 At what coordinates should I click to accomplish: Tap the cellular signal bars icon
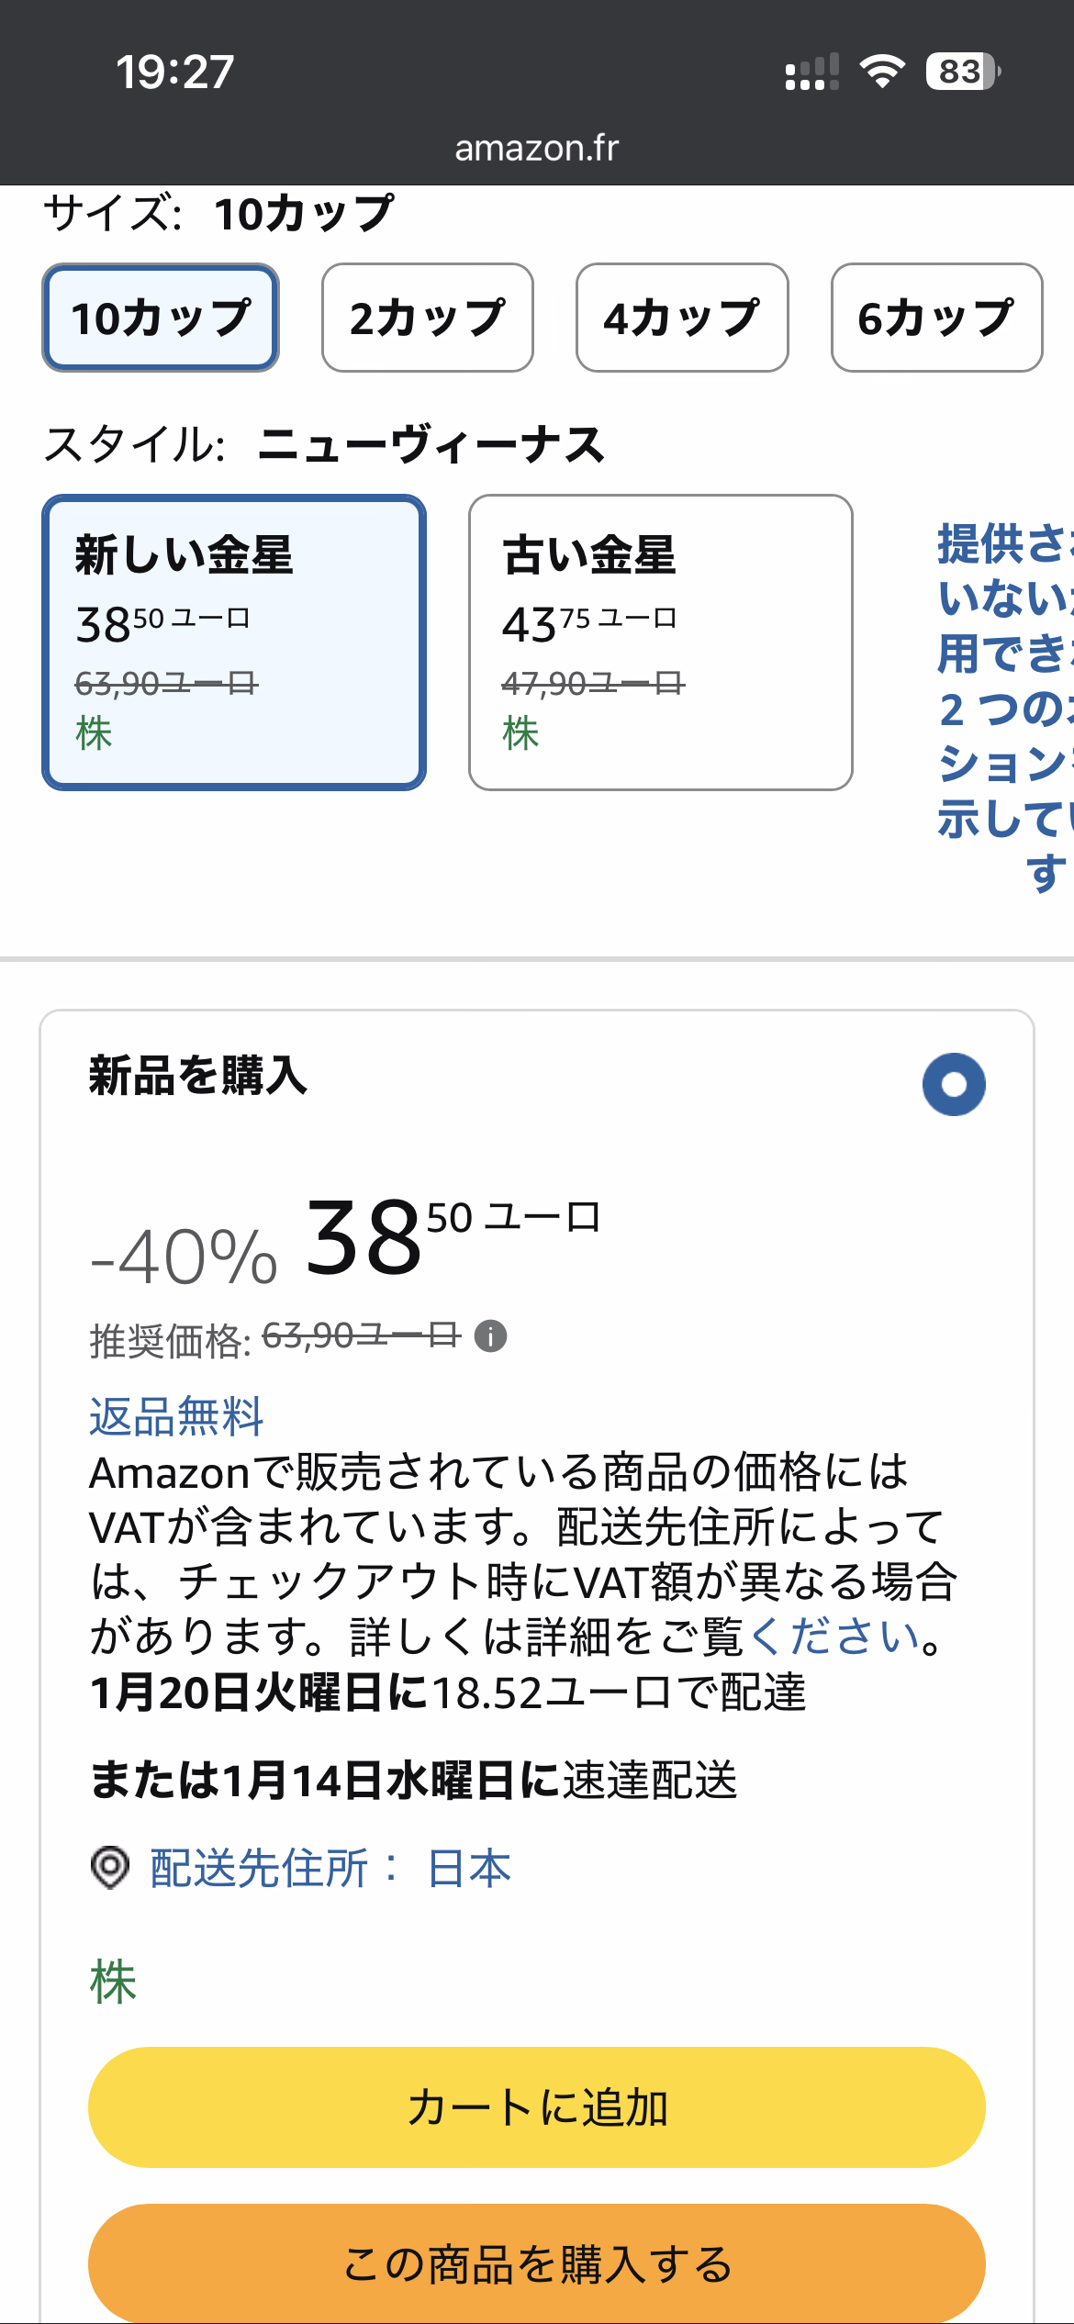[x=811, y=72]
